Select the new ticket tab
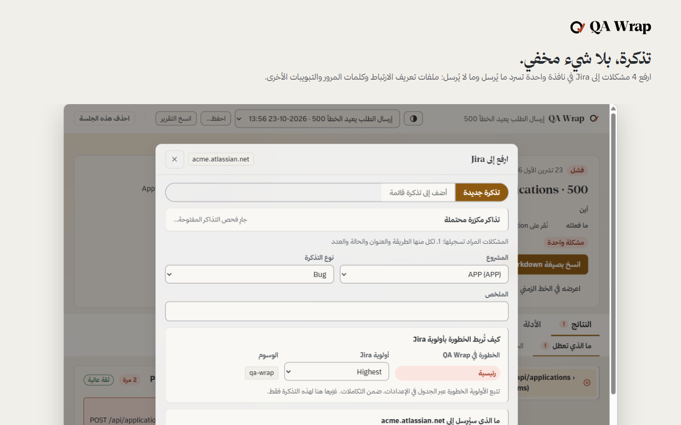This screenshot has width=681, height=425. click(481, 192)
